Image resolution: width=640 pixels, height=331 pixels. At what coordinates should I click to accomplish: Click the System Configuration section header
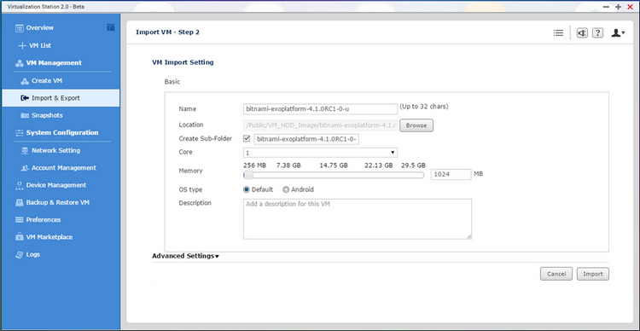[62, 132]
